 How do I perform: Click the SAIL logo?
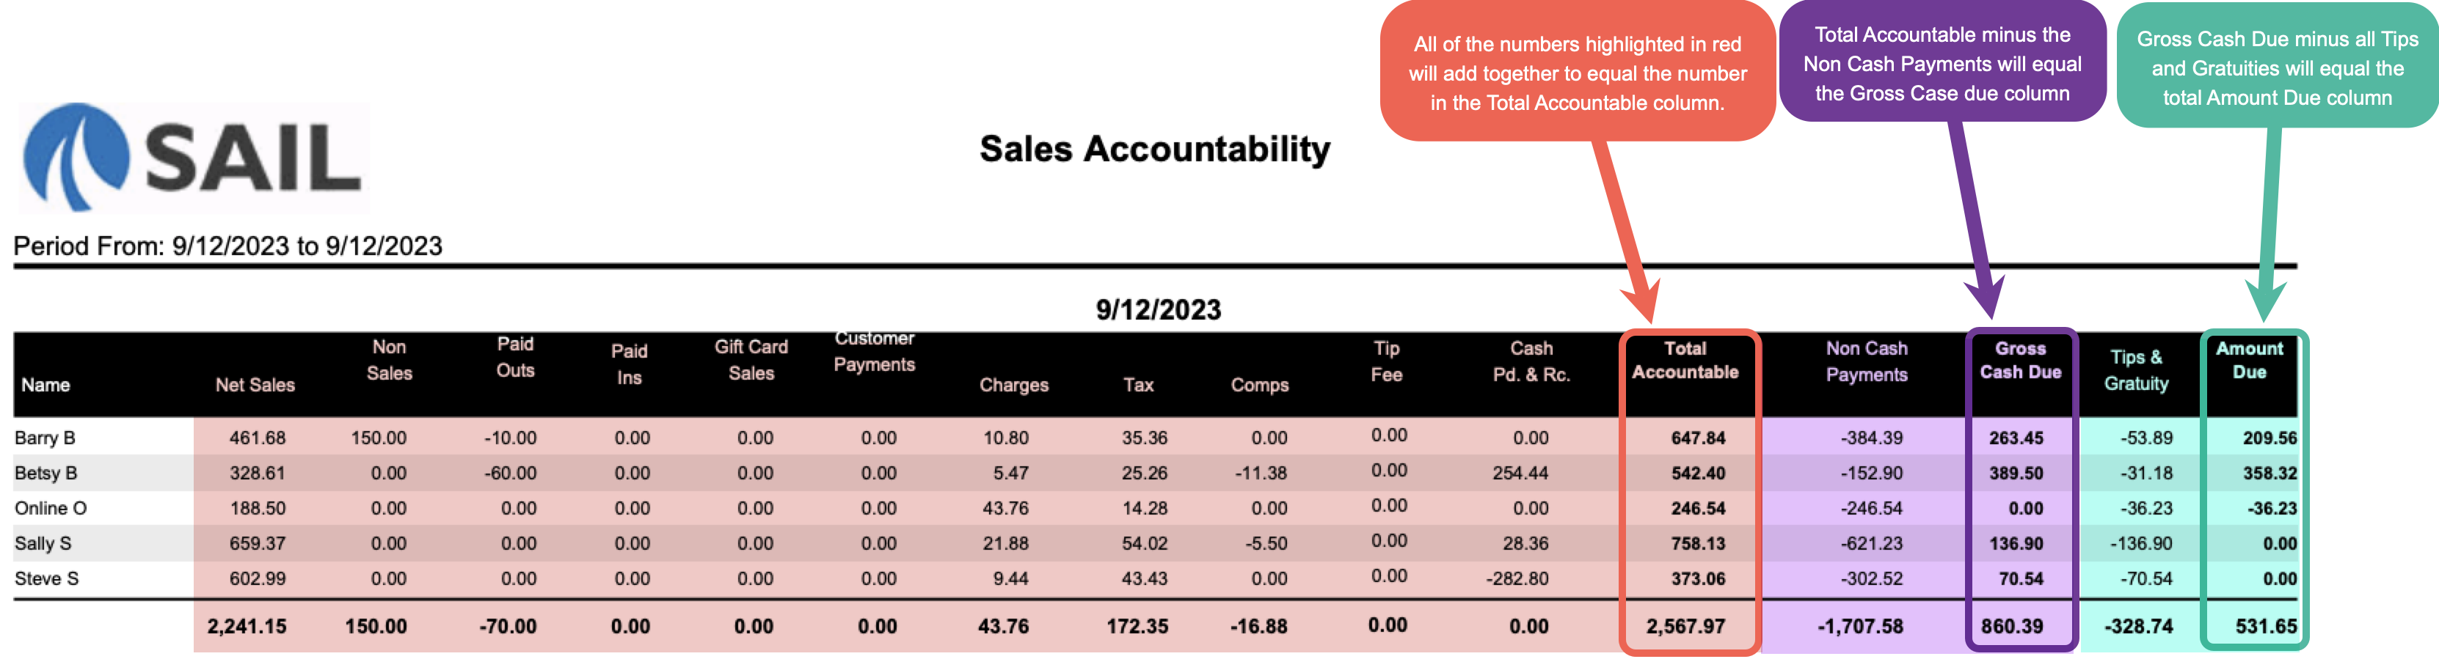(193, 157)
